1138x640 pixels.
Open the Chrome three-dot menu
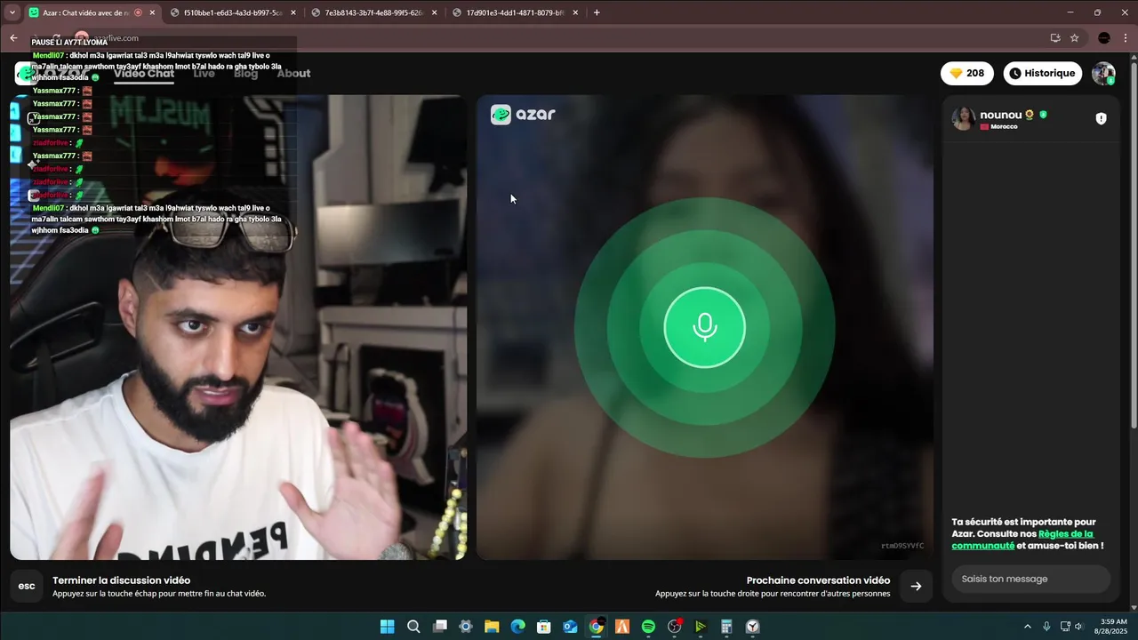point(1125,38)
